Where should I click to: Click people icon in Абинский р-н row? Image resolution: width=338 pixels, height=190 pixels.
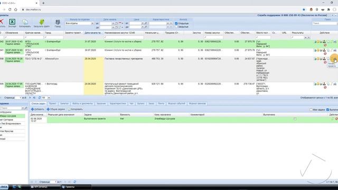click(x=324, y=59)
